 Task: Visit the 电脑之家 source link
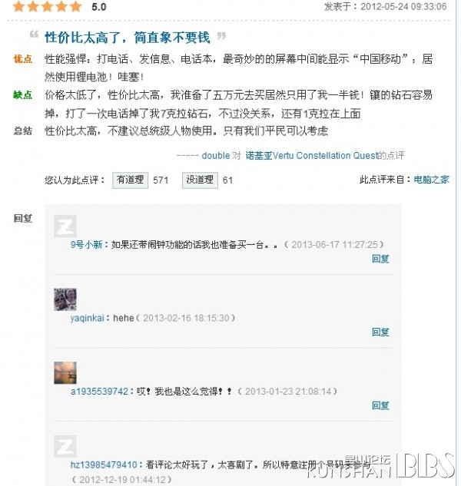(432, 180)
